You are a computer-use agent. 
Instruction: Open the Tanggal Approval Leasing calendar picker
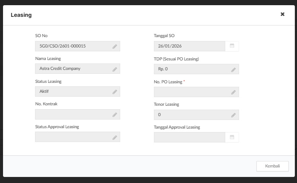point(232,137)
